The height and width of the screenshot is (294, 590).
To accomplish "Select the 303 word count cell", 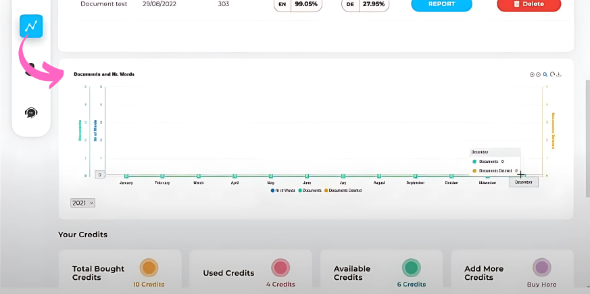I will click(224, 4).
